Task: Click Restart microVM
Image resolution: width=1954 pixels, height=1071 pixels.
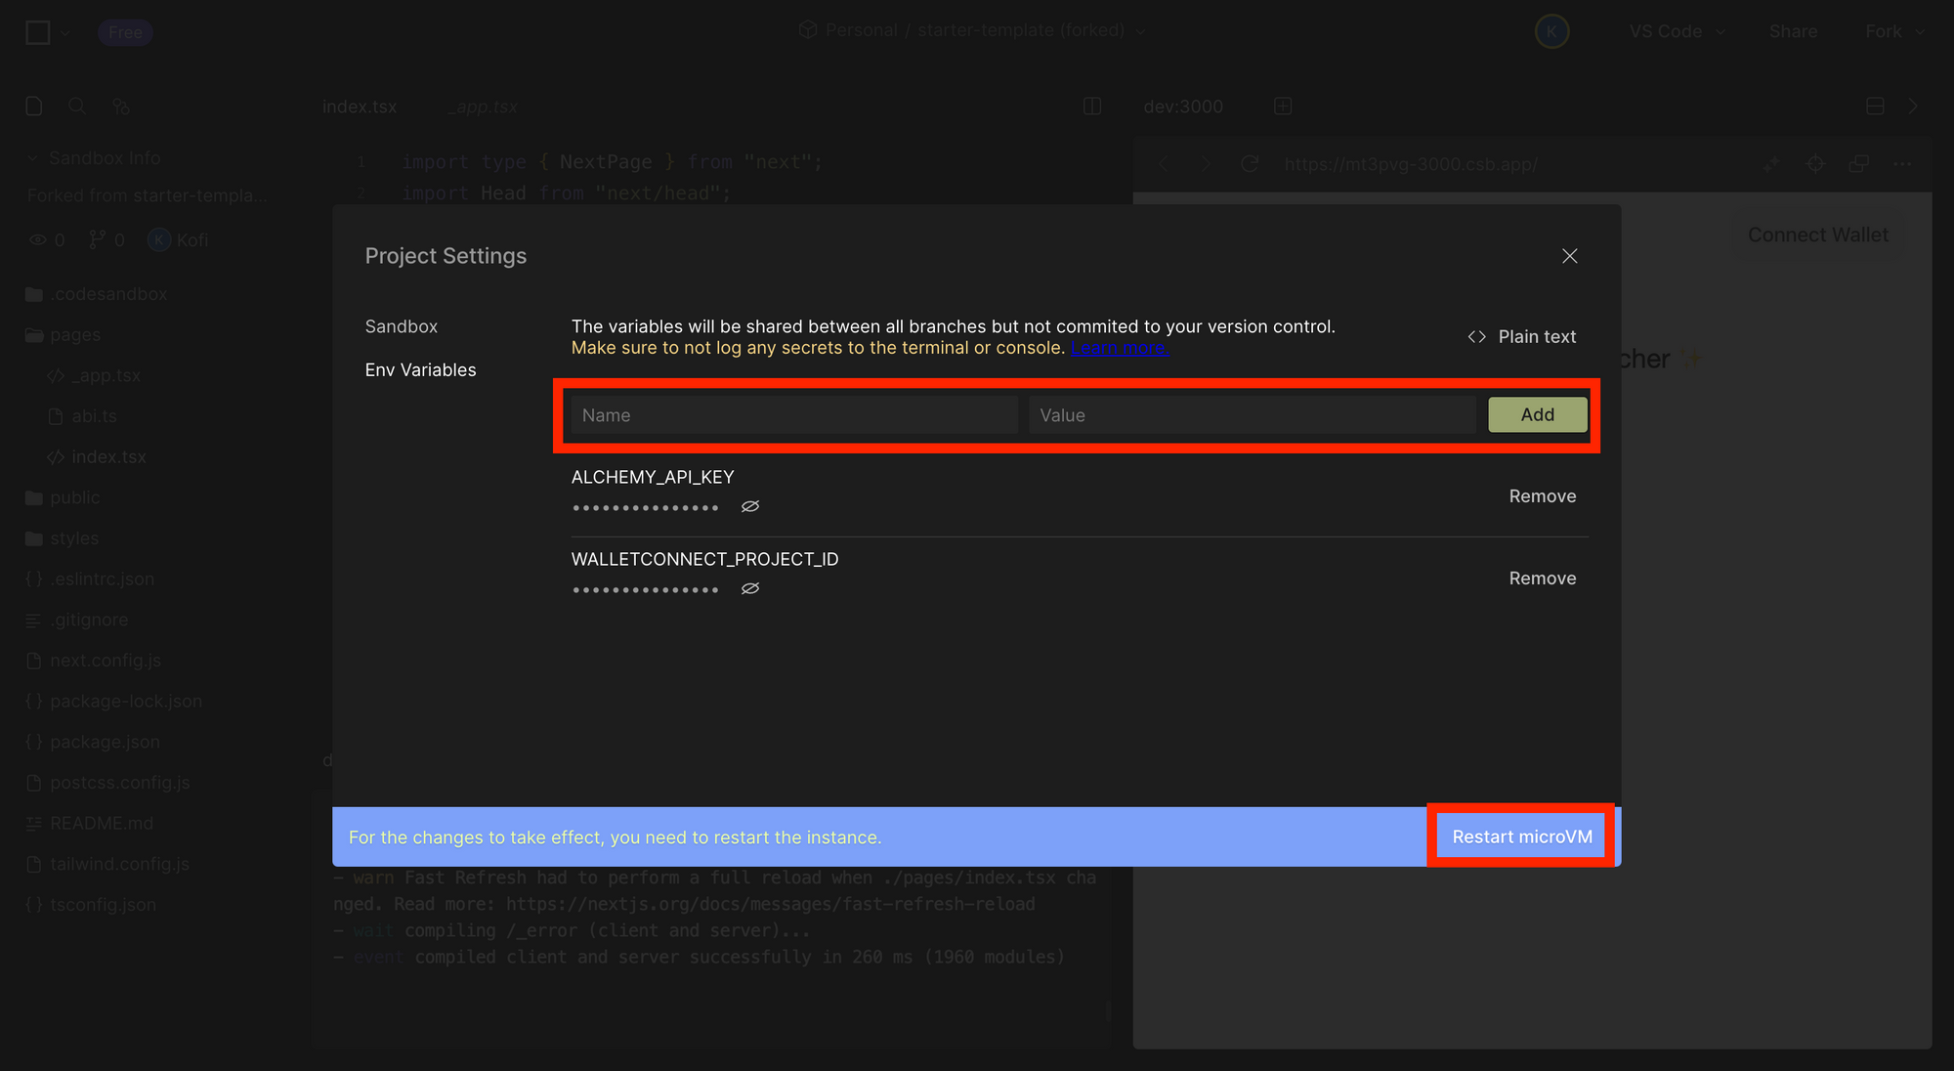Action: pyautogui.click(x=1520, y=836)
